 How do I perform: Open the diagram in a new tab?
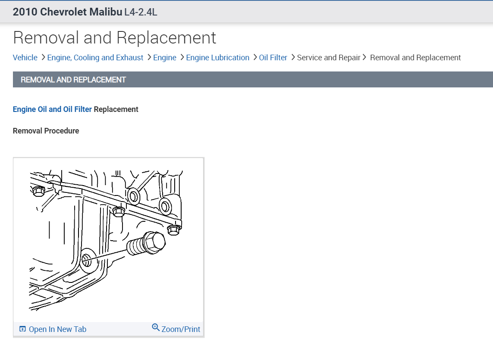coord(57,329)
